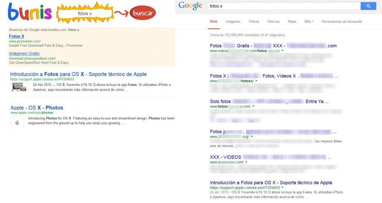
Task: Click the www.apple.com/osx/photos/ URL
Action: [x=32, y=113]
